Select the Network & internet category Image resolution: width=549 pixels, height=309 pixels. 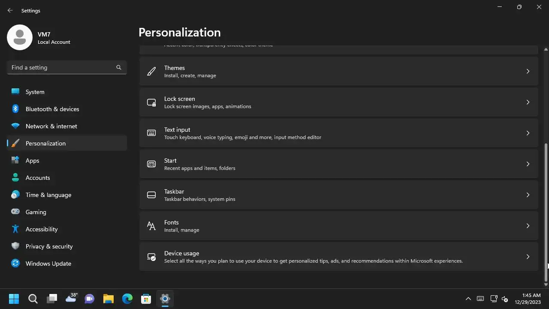pos(51,126)
